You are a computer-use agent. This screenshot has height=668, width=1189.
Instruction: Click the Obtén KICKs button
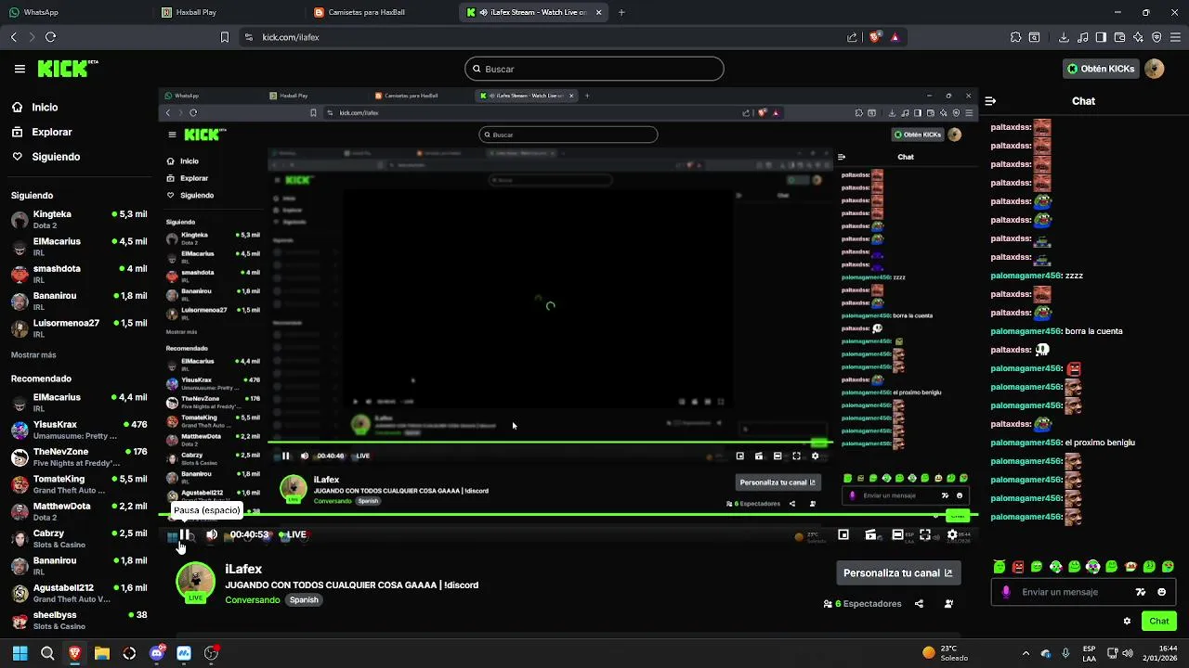[1100, 69]
